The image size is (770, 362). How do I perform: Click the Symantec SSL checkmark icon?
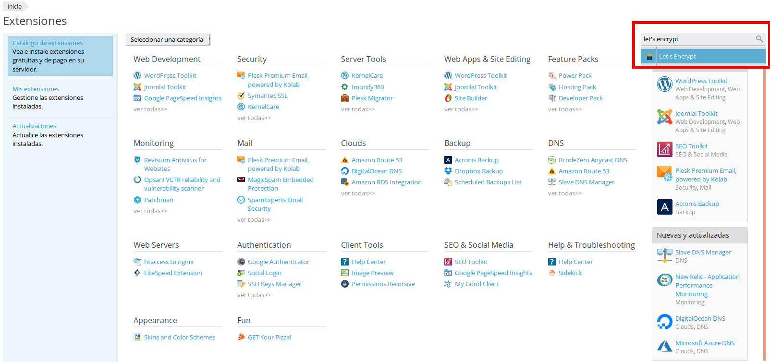coord(241,96)
